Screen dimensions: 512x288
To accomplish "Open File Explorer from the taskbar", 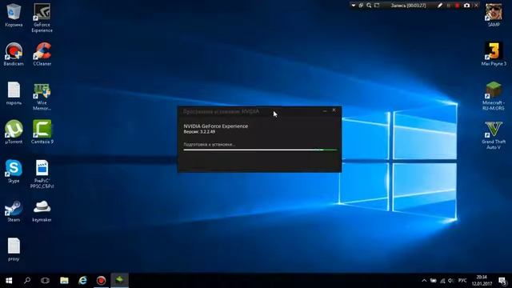I will (64, 281).
